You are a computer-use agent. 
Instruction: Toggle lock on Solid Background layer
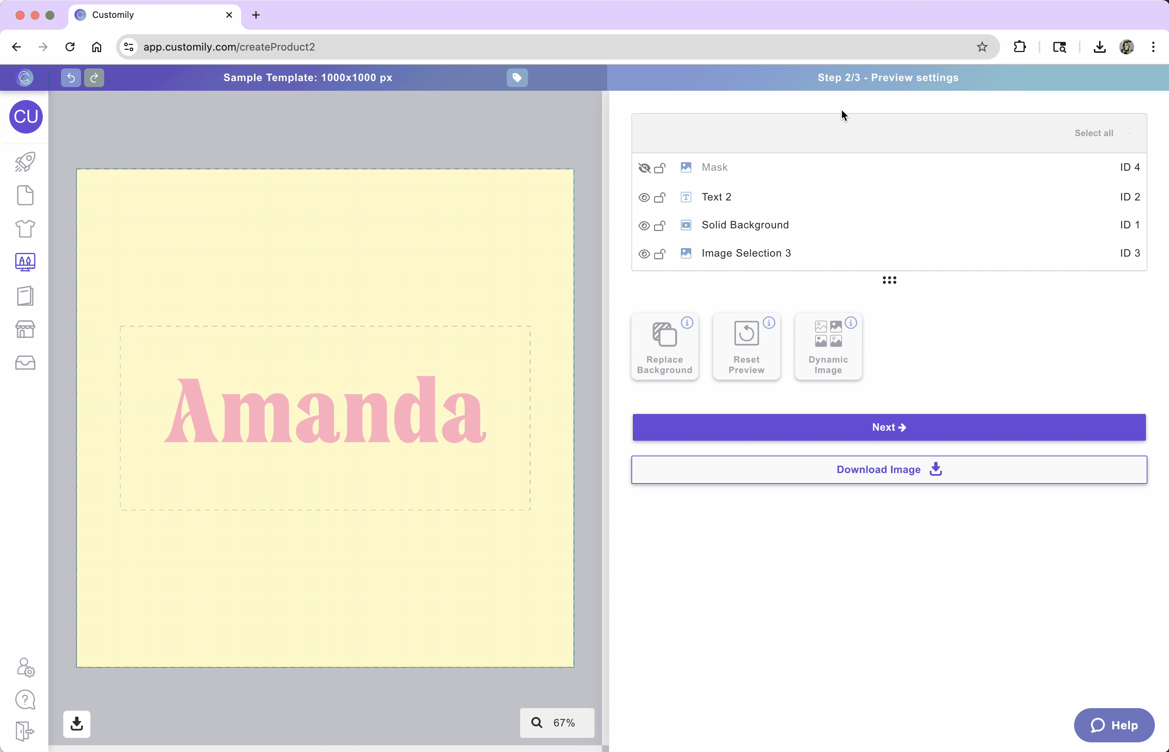coord(660,226)
